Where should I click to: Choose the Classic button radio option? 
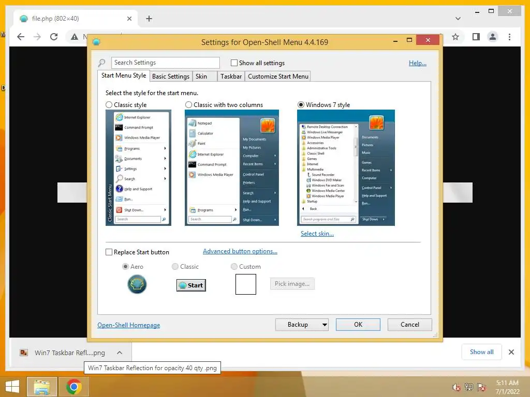point(175,267)
